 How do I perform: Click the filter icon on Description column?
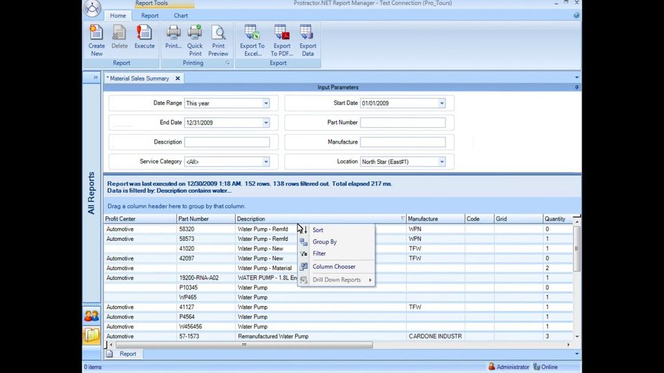tap(403, 219)
